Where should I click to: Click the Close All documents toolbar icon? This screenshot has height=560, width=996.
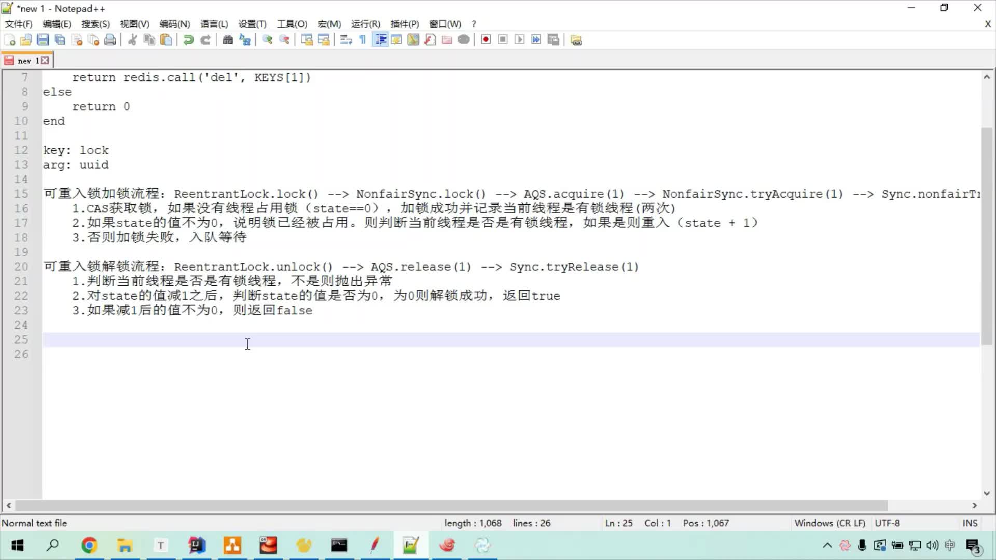tap(93, 40)
